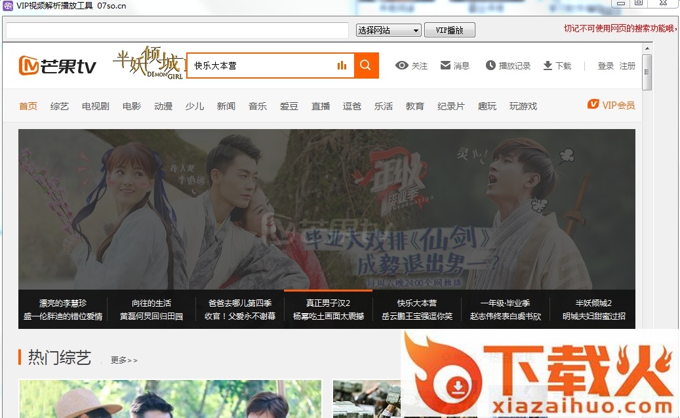Open the 乐活 navigation tab
The height and width of the screenshot is (418, 680).
tap(384, 106)
